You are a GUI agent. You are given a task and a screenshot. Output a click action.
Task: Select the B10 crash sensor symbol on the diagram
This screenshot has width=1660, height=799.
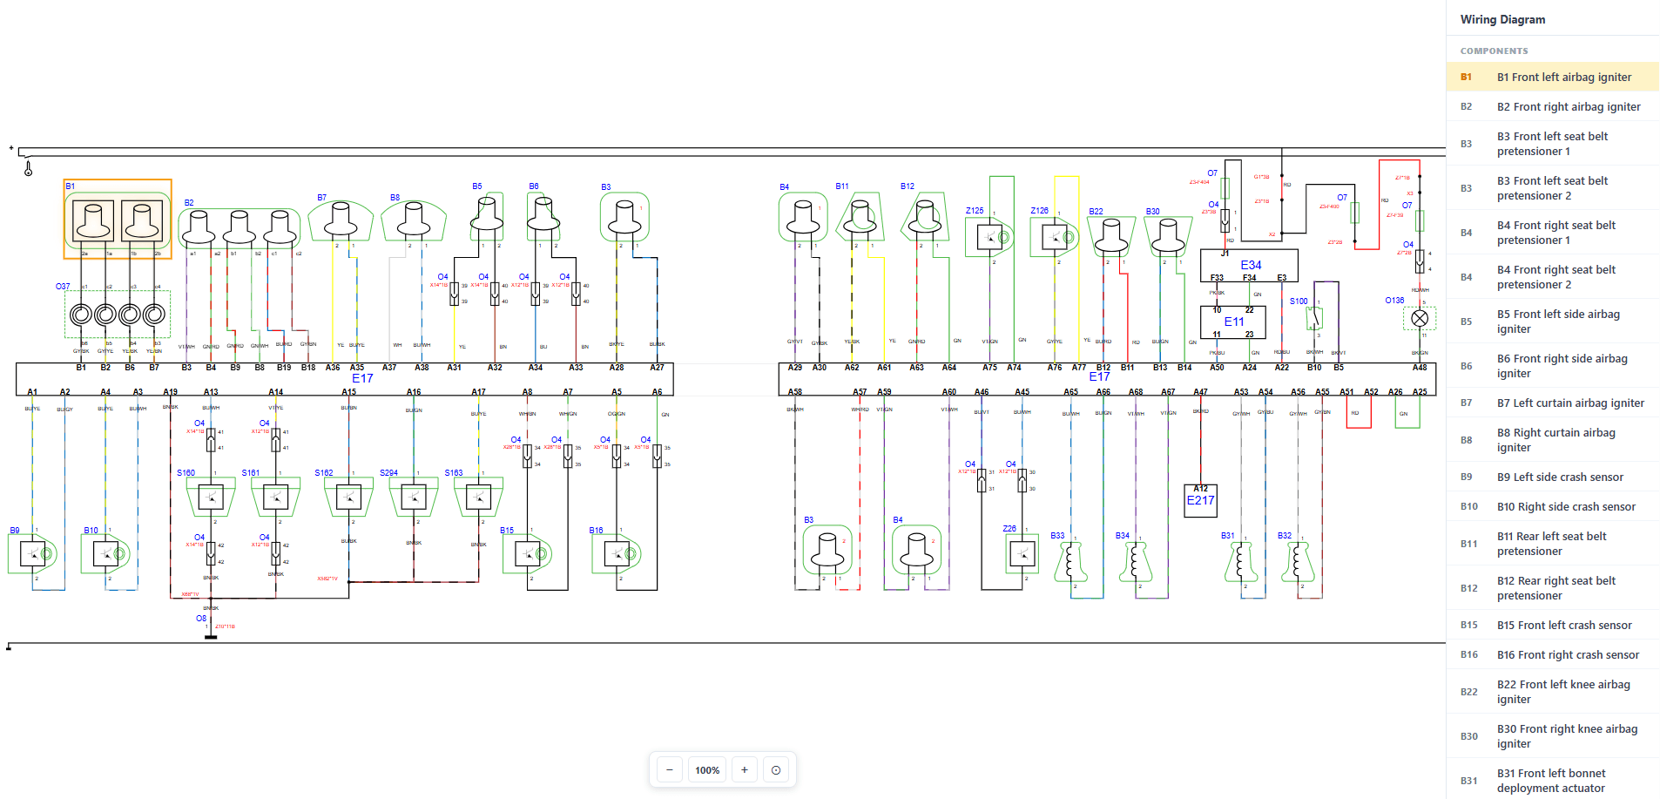click(106, 553)
